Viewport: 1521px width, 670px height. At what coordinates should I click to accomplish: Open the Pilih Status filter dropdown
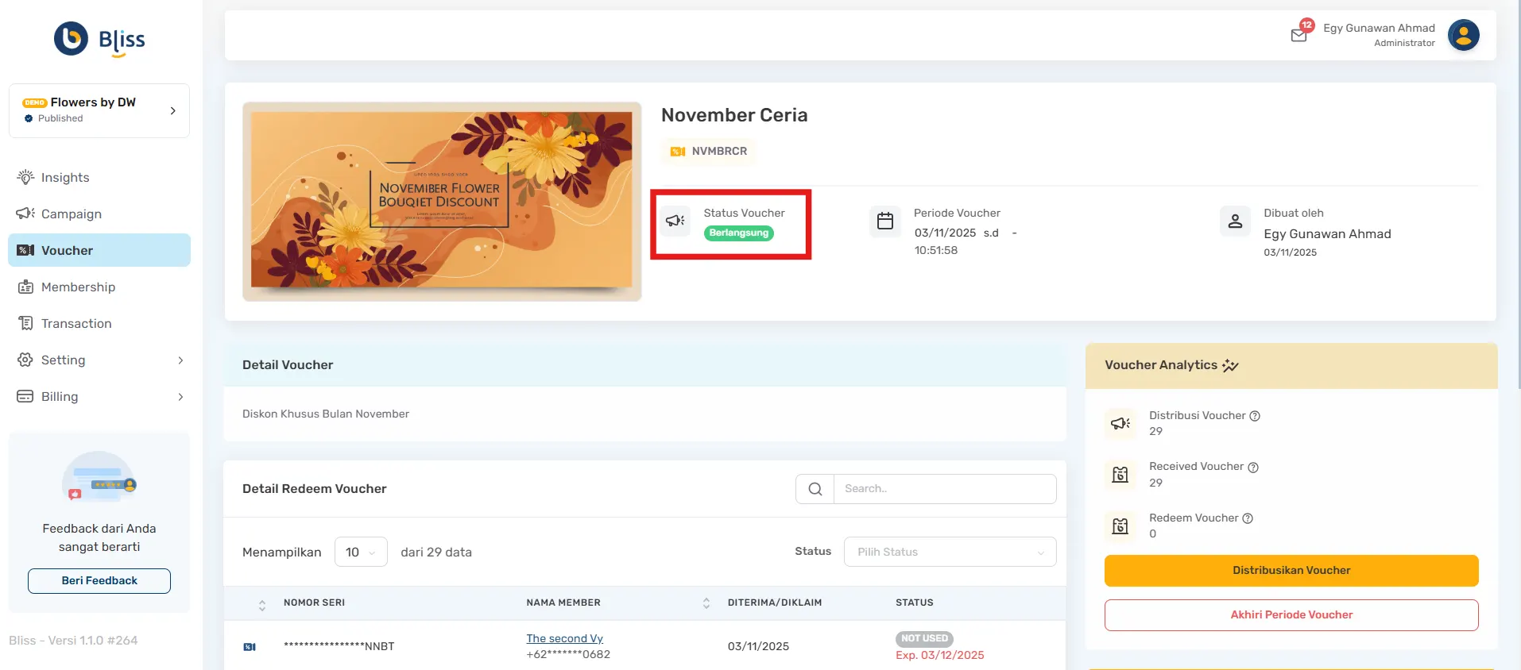tap(950, 552)
